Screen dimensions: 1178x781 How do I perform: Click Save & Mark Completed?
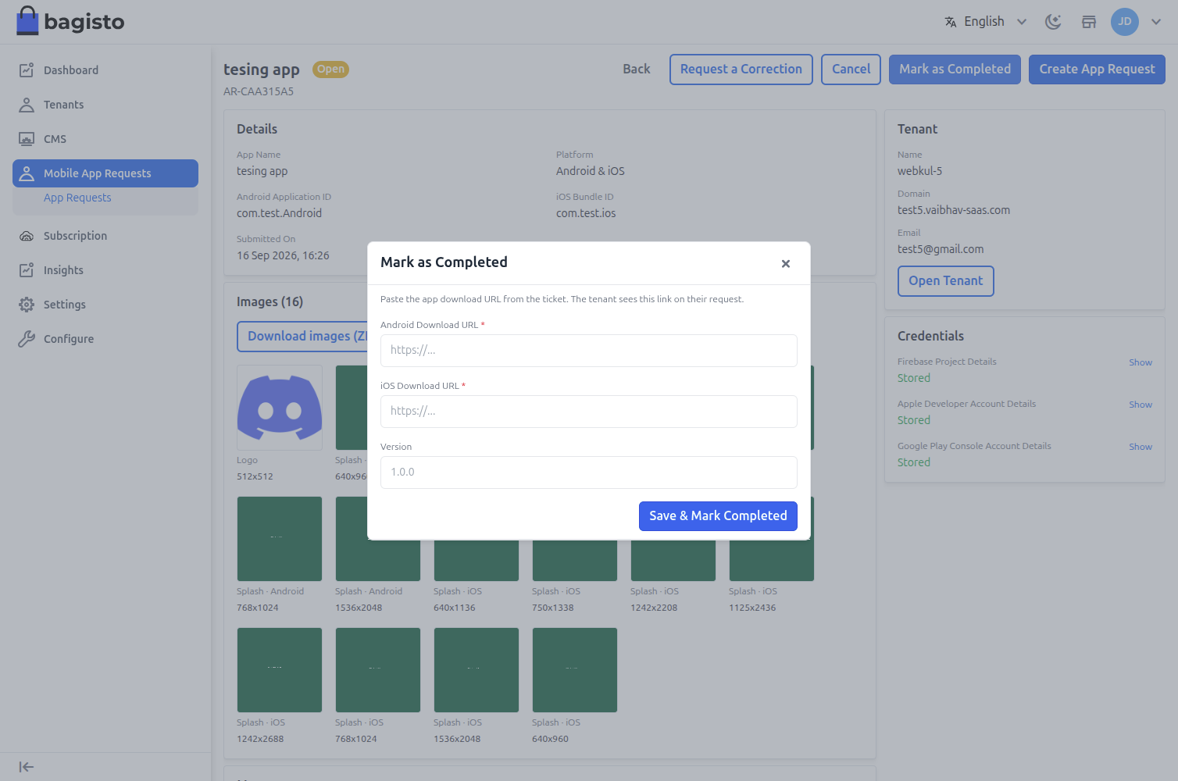[x=718, y=516]
